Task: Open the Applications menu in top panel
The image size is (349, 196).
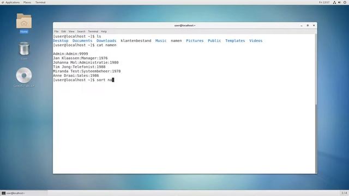Action: [11, 2]
